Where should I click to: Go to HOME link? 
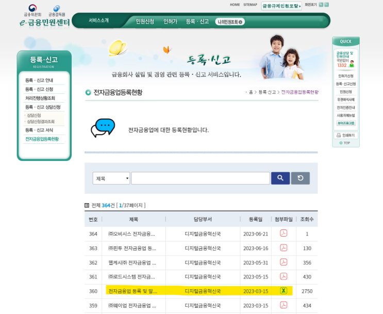[235, 5]
